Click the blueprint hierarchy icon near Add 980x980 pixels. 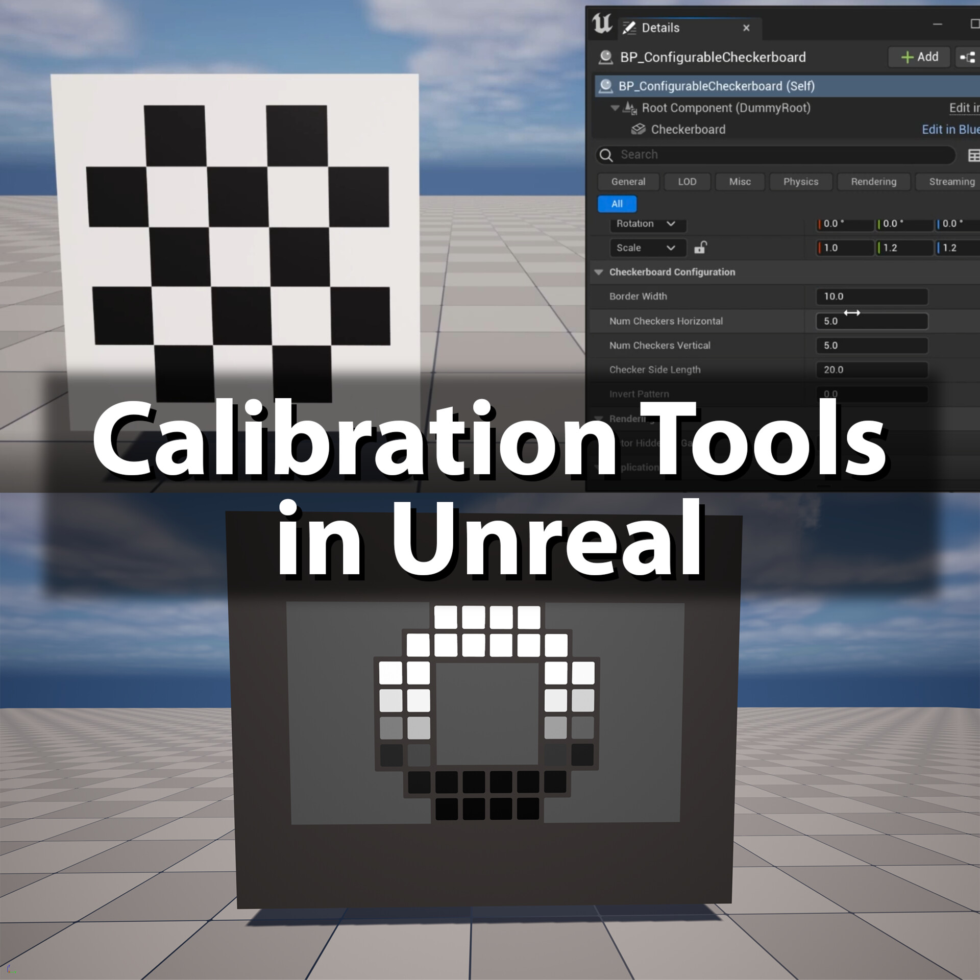point(967,57)
